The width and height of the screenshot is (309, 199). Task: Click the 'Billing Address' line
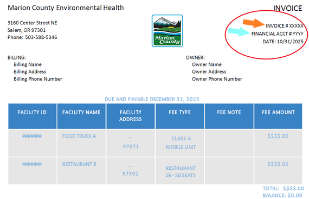(30, 71)
